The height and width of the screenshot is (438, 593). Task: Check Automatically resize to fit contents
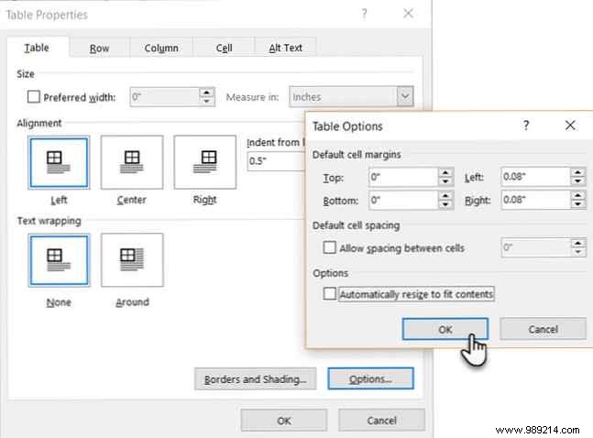[329, 293]
